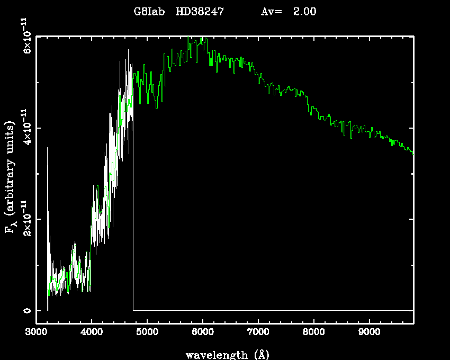Click the 5000 x-axis tick label
Viewport: 450px width, 360px height.
coord(147,332)
